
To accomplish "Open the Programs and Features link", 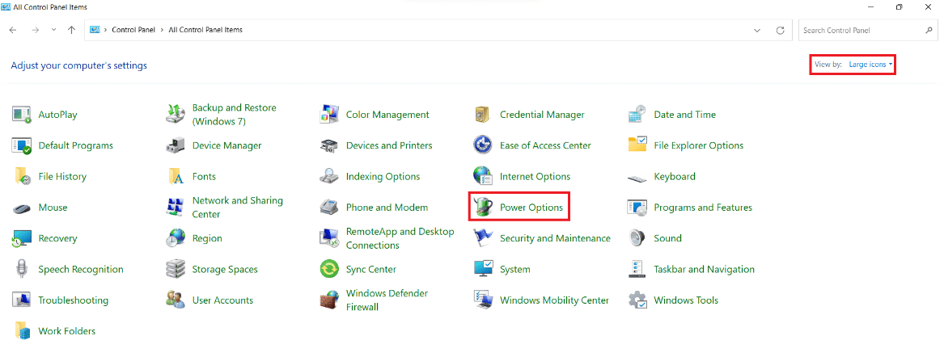I will point(702,208).
